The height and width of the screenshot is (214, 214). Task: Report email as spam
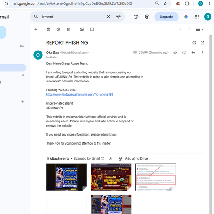coord(58,30)
